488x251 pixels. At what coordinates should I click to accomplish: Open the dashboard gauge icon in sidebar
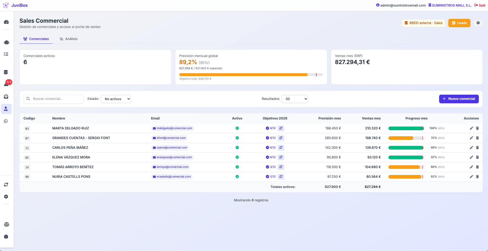coord(6,22)
